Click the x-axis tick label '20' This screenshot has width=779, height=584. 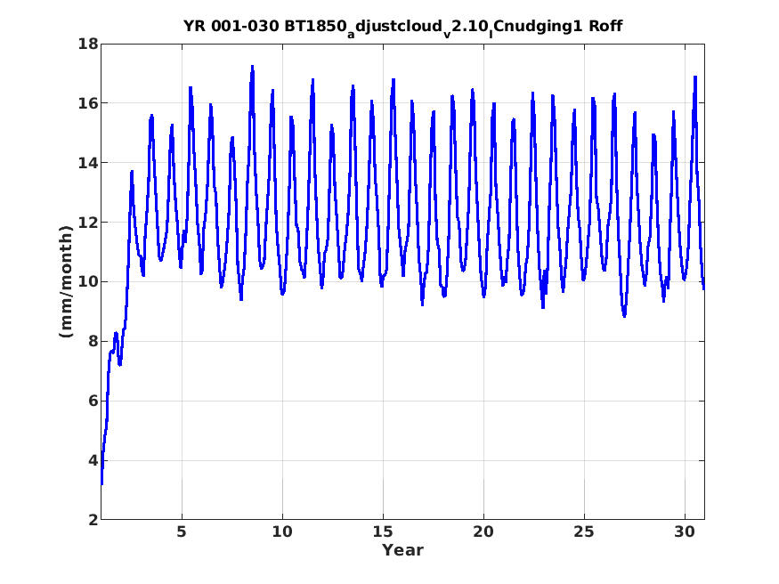click(x=483, y=532)
